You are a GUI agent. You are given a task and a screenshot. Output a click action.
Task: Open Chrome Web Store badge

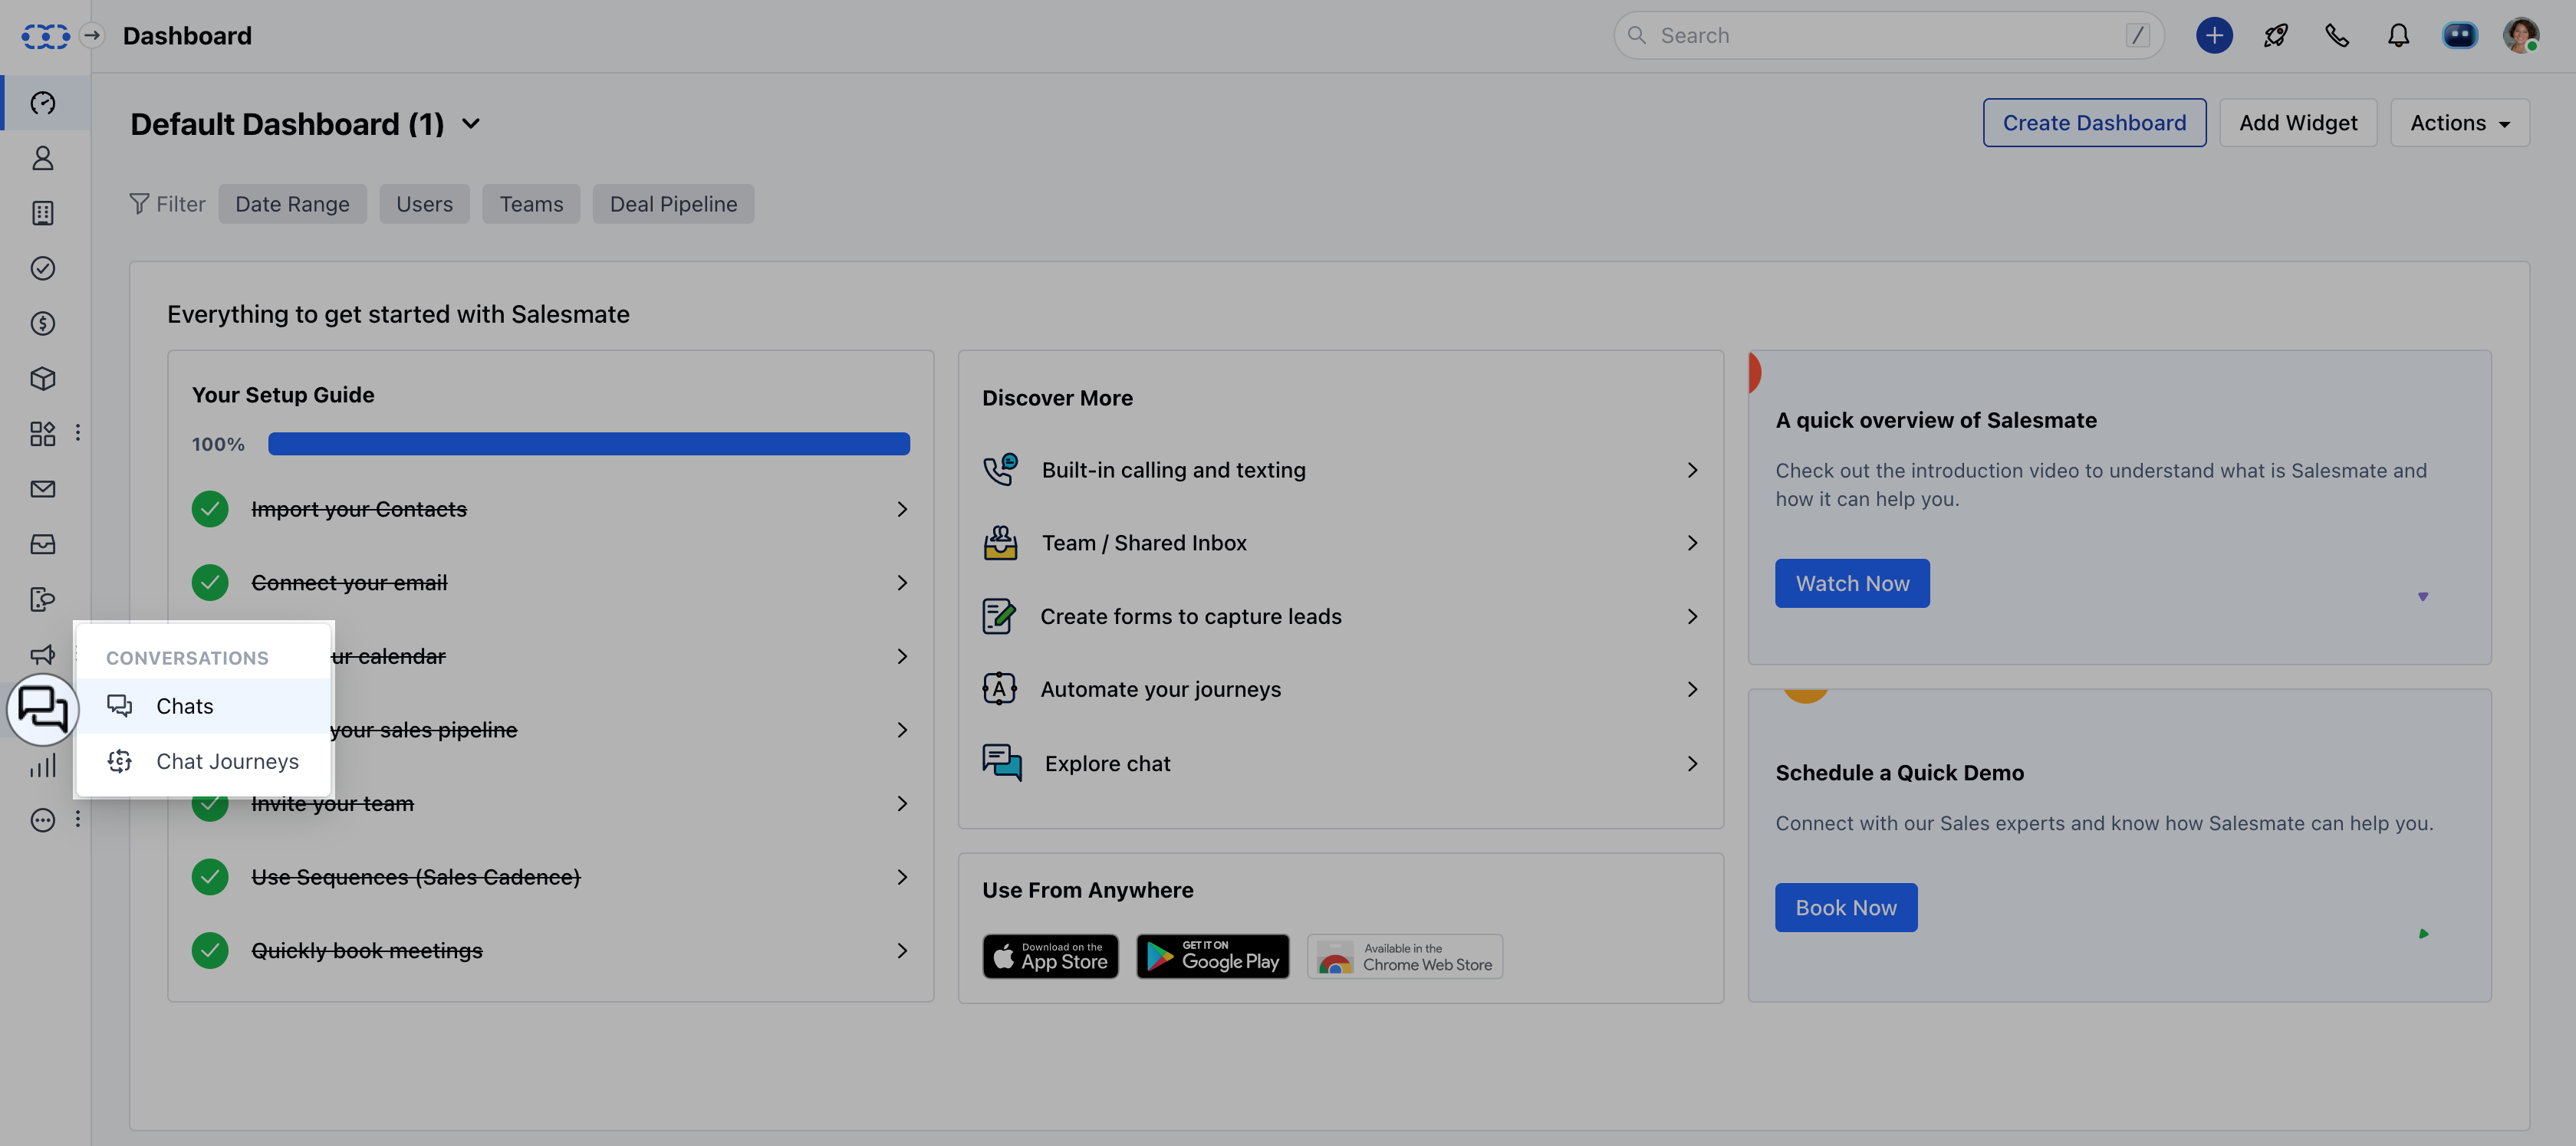click(x=1404, y=955)
